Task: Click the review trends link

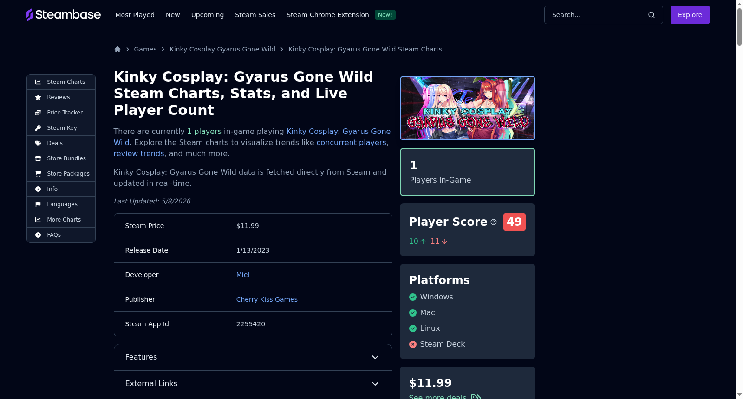Action: (139, 154)
